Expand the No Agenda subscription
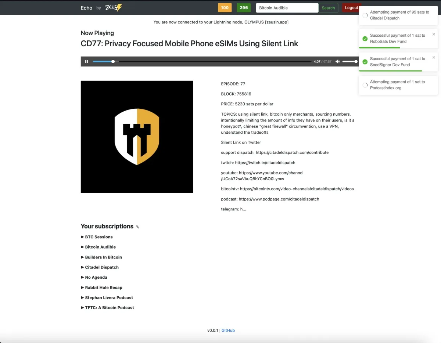The height and width of the screenshot is (343, 441). click(x=96, y=277)
